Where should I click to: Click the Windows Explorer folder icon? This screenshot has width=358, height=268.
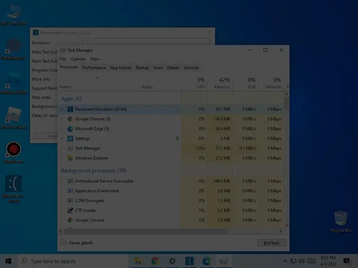click(70, 158)
